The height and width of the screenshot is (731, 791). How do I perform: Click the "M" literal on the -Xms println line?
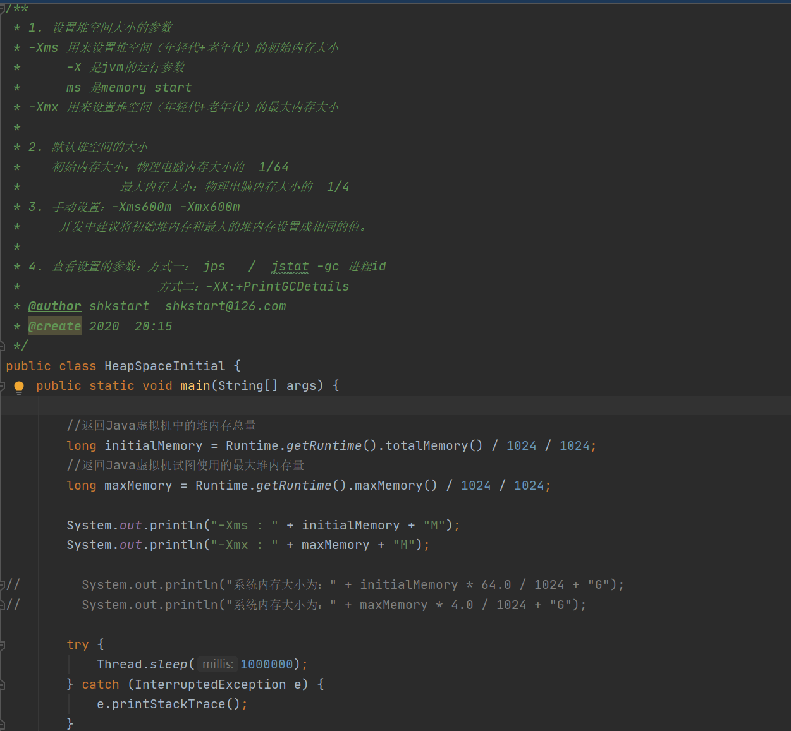coord(434,525)
